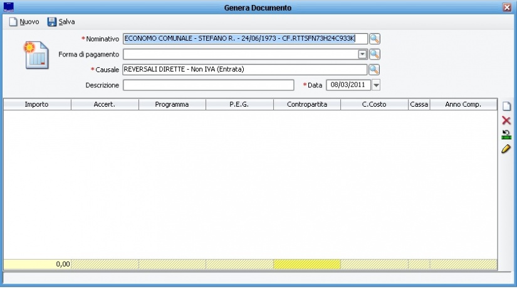Edit row using pencil icon
Viewport: 517px width, 288px height.
(506, 149)
